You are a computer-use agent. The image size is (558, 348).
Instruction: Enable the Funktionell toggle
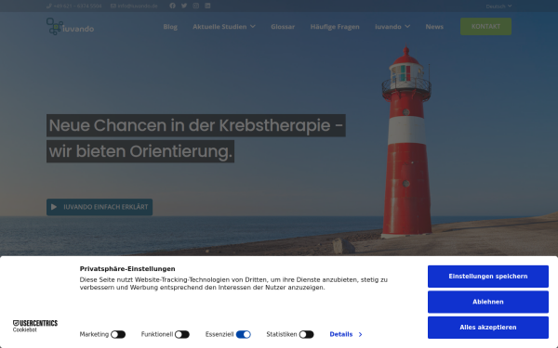[x=182, y=334]
